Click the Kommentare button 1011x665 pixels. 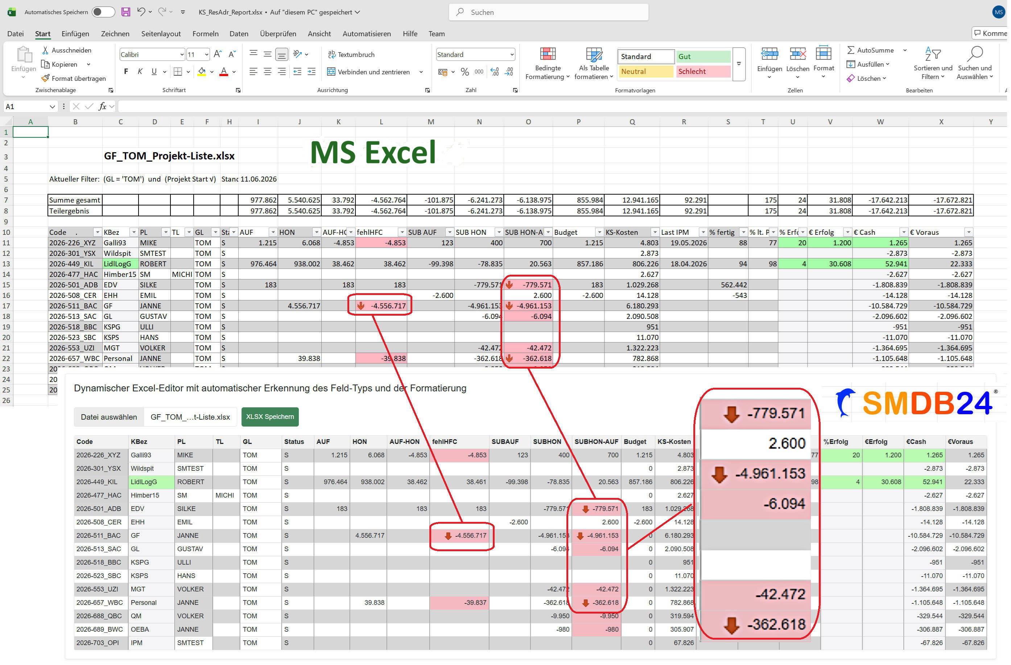(989, 33)
